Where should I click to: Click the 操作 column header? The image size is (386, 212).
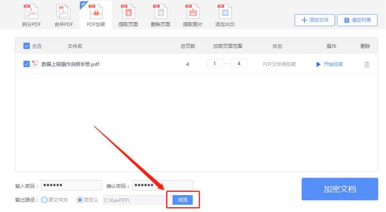331,46
